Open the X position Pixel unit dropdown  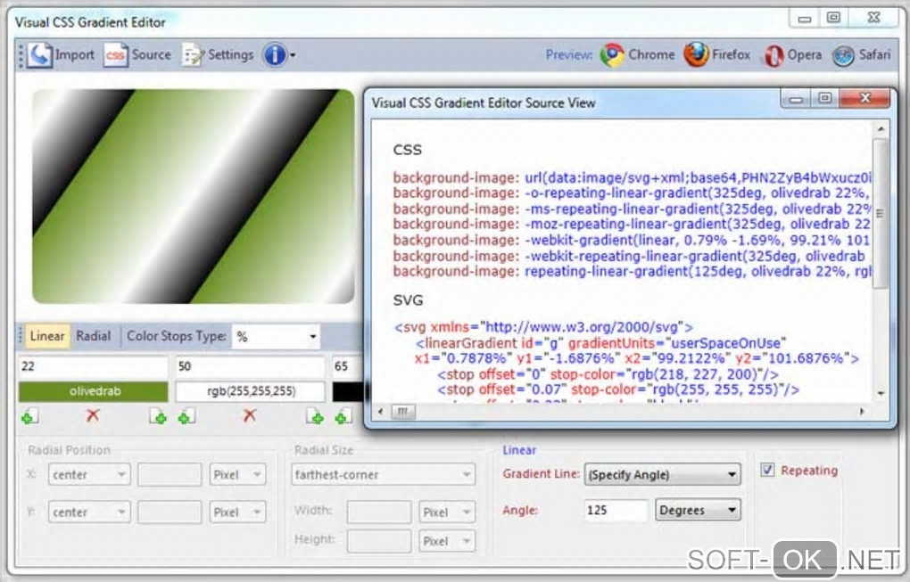pyautogui.click(x=237, y=475)
